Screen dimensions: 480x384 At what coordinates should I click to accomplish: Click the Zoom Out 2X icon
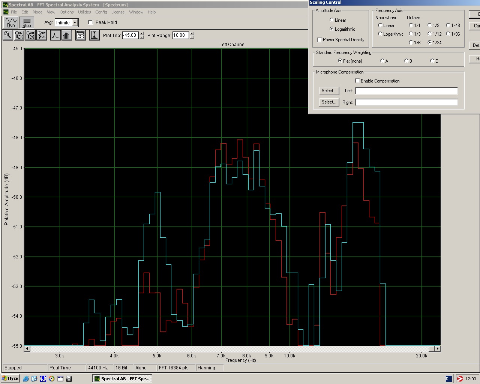click(x=30, y=35)
